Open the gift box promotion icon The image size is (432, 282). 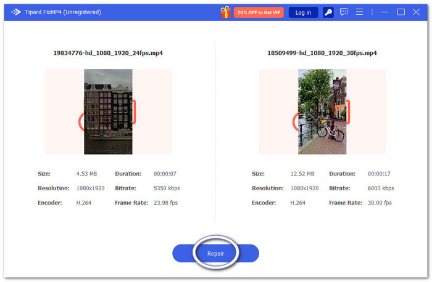pos(226,12)
